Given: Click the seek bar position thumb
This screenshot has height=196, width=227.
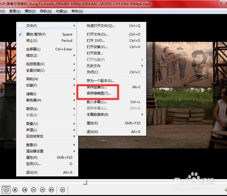Looking at the screenshot, I should [x=85, y=182].
